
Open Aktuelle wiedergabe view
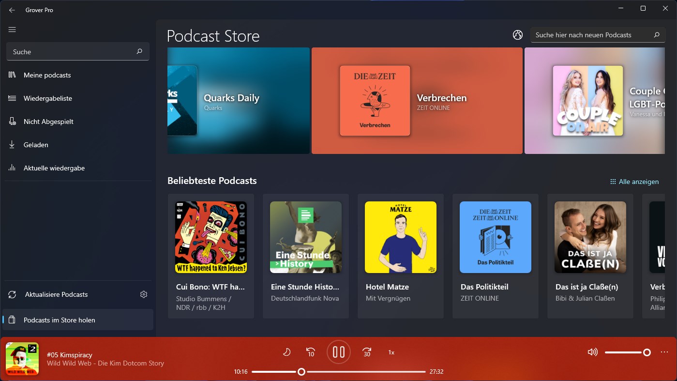click(x=78, y=168)
